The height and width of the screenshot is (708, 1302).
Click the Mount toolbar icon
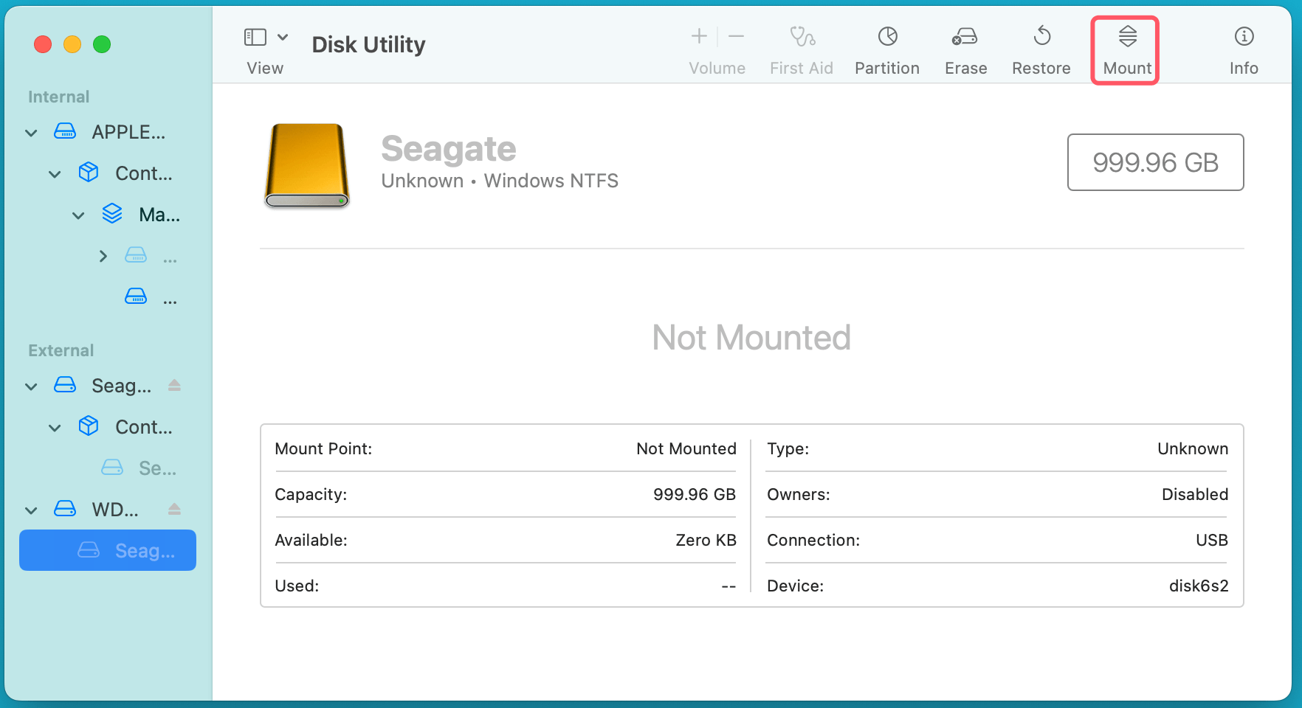[x=1125, y=47]
